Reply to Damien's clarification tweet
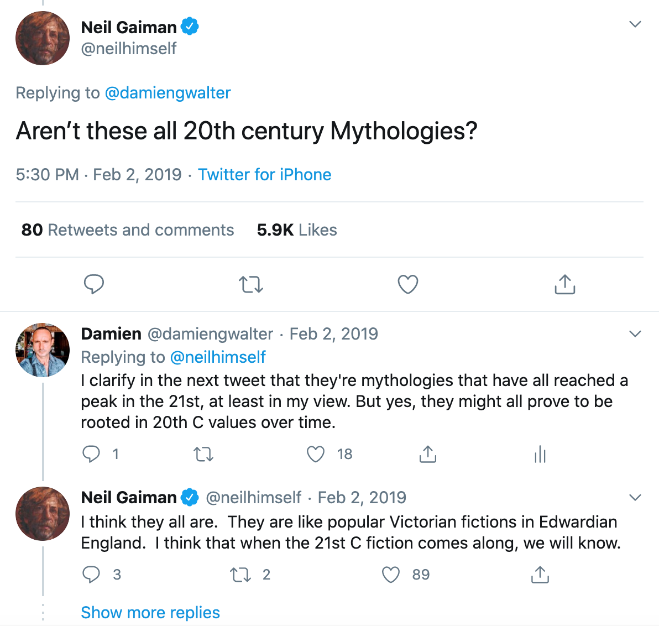Image resolution: width=659 pixels, height=626 pixels. (x=91, y=454)
